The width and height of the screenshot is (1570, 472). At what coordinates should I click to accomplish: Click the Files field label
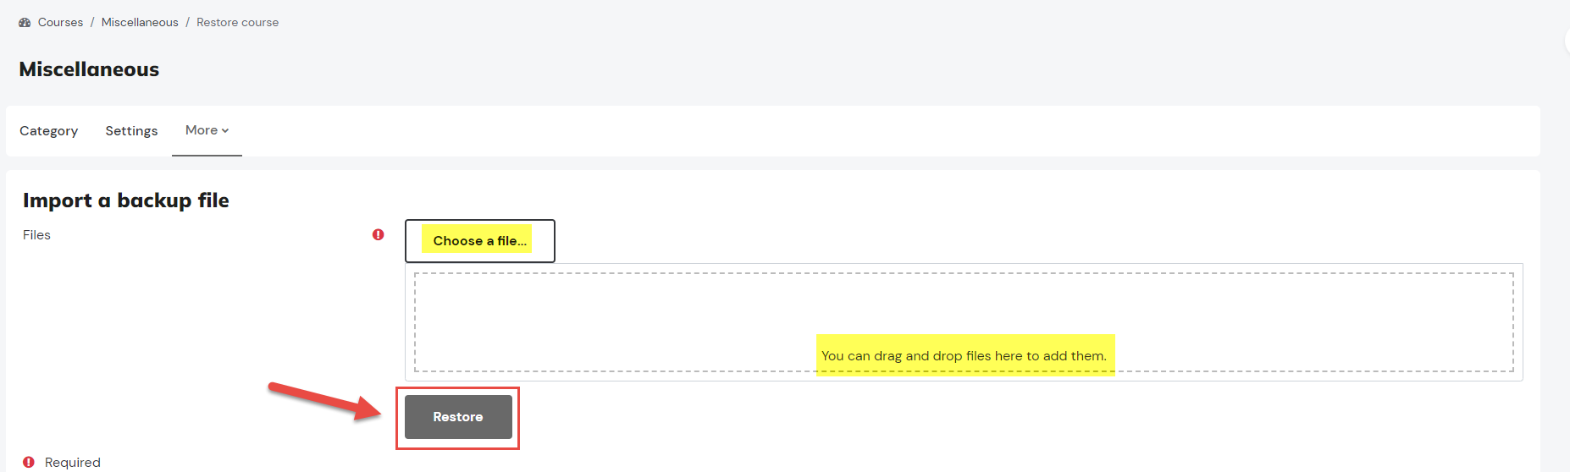(36, 235)
